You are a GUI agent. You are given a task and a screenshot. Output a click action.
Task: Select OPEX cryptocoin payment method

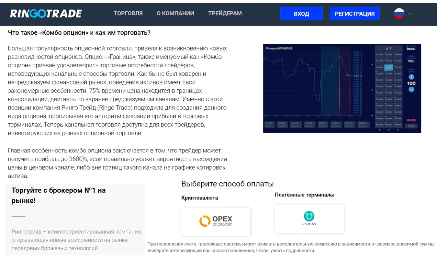[x=216, y=221]
